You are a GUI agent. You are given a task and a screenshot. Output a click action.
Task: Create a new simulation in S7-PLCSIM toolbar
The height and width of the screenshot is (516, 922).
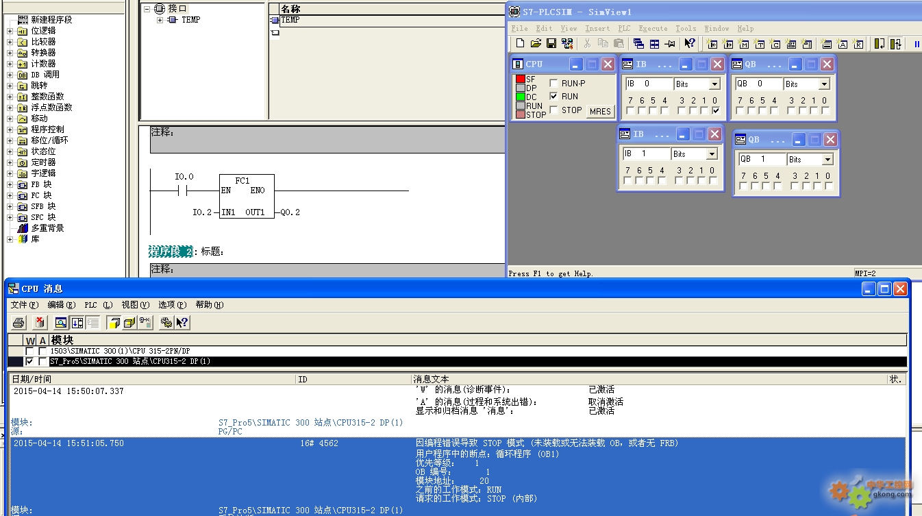(520, 43)
